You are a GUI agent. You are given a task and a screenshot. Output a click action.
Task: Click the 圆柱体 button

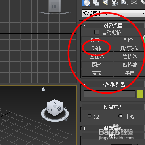[97, 56]
